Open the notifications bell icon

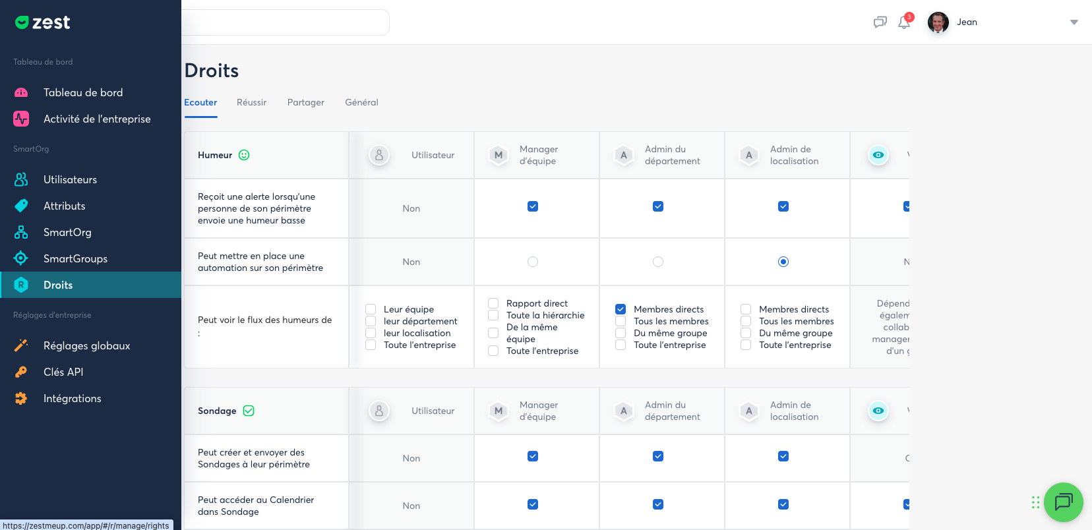point(904,22)
